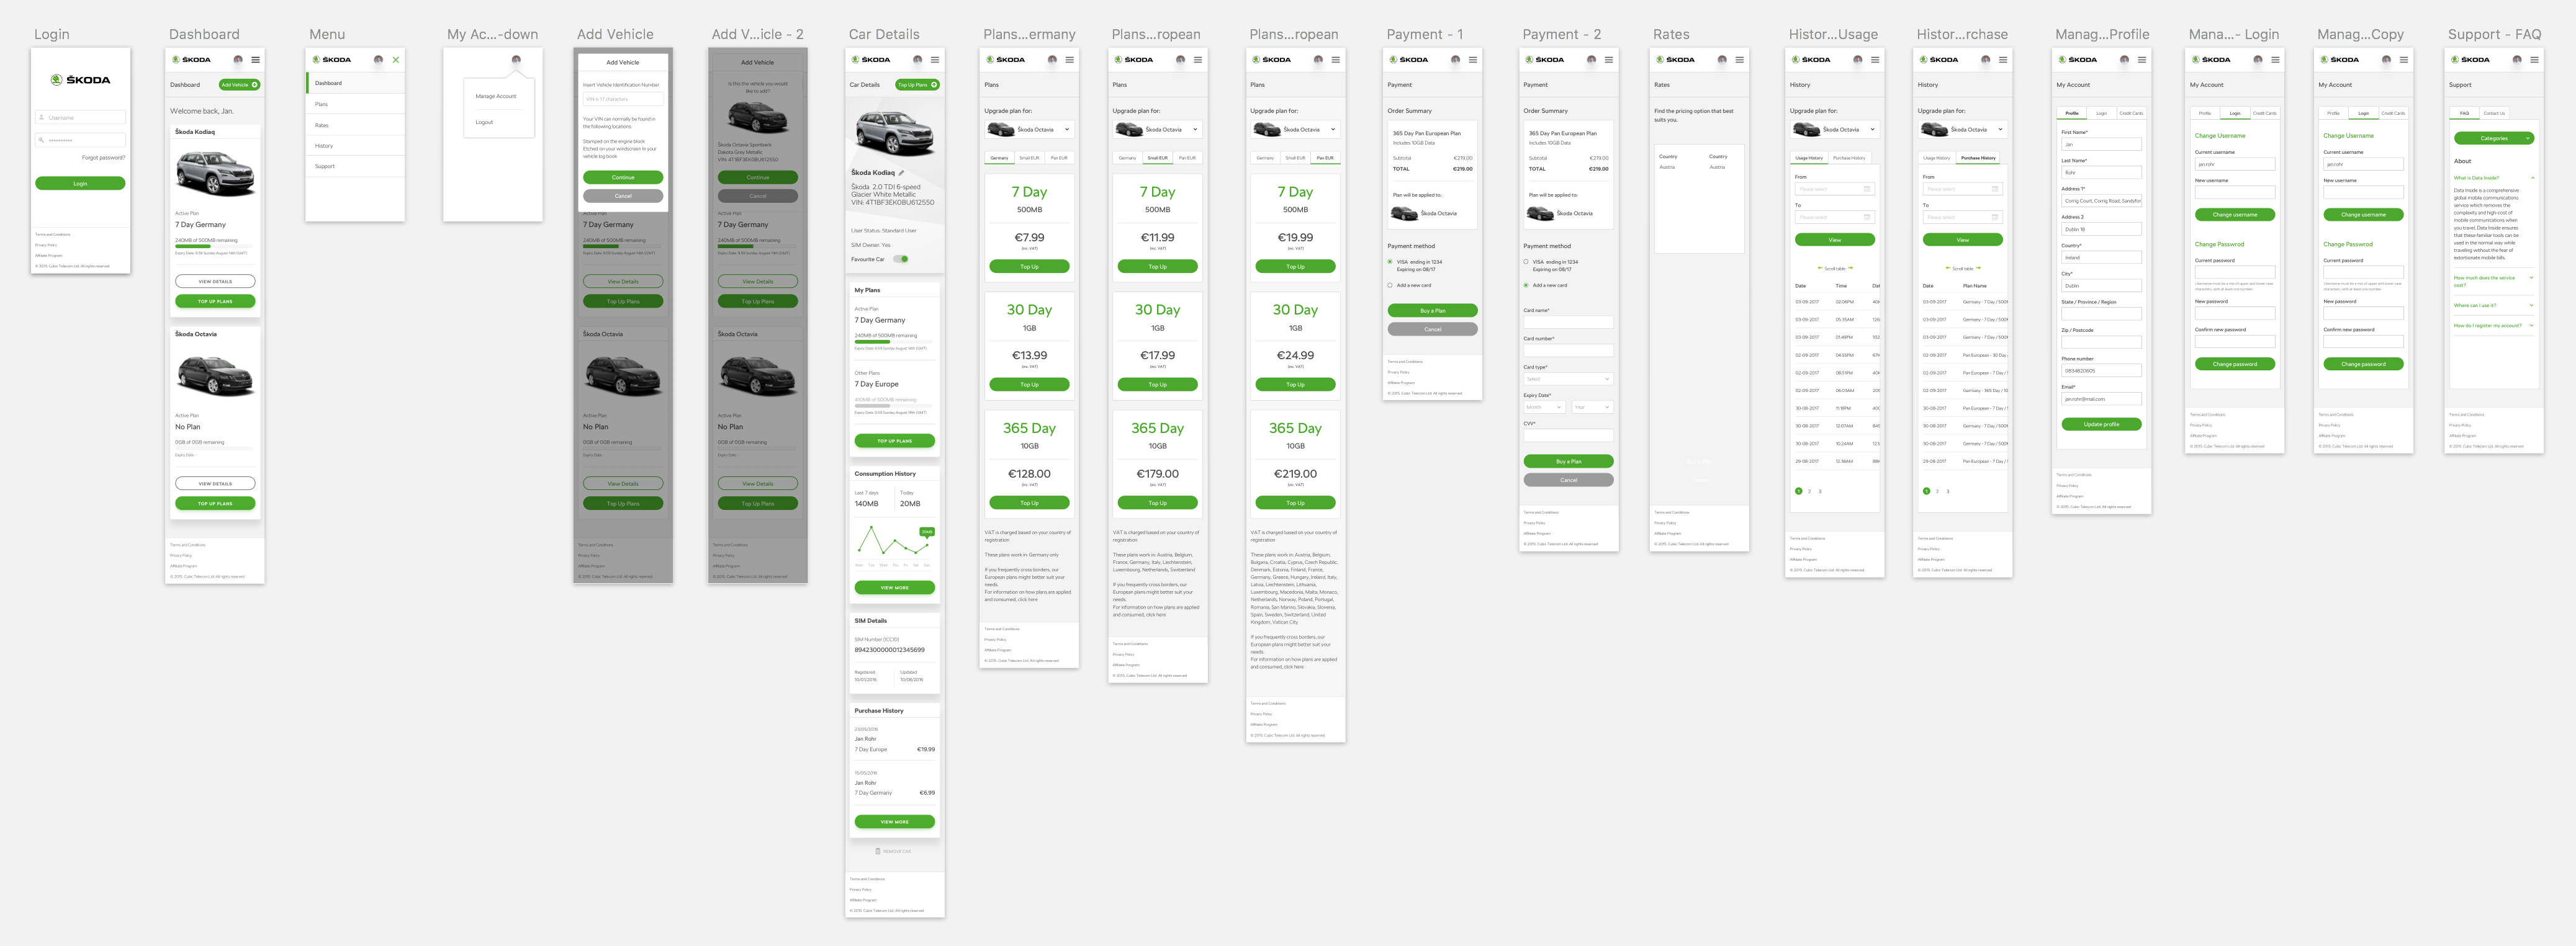
Task: Click the Škoda logo on the Login artboard
Action: click(x=80, y=80)
